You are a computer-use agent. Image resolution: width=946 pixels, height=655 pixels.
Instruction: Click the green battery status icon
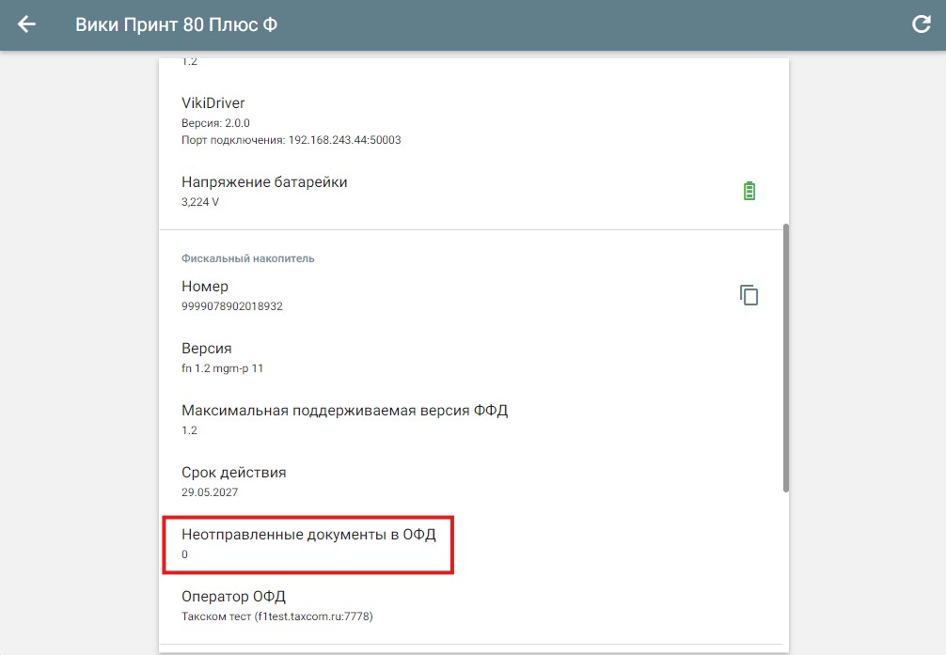click(749, 192)
